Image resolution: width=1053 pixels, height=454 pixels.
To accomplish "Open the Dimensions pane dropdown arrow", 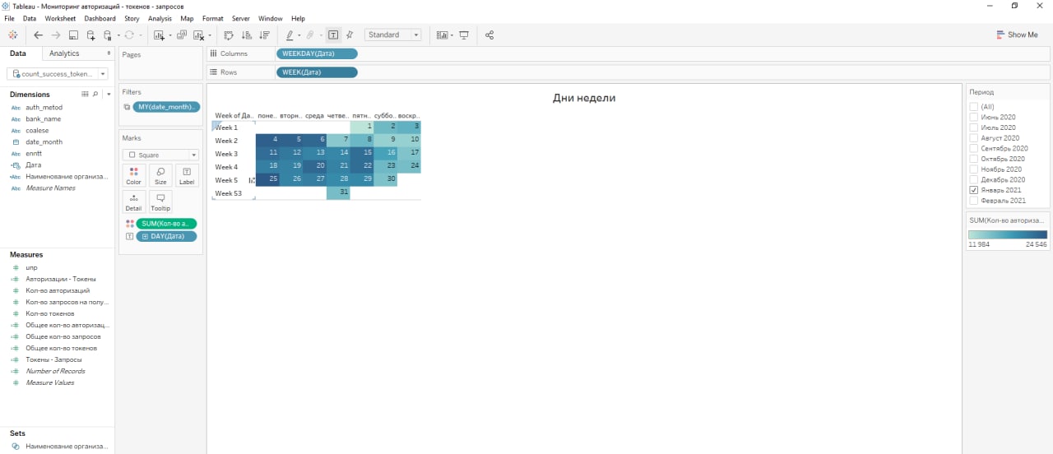I will 109,95.
